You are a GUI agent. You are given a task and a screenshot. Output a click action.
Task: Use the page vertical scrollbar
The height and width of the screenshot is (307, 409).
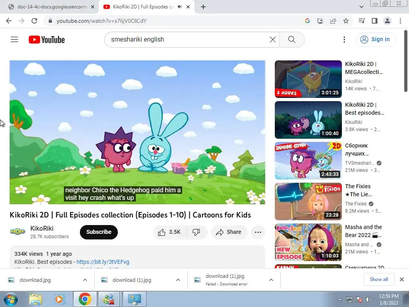406,61
